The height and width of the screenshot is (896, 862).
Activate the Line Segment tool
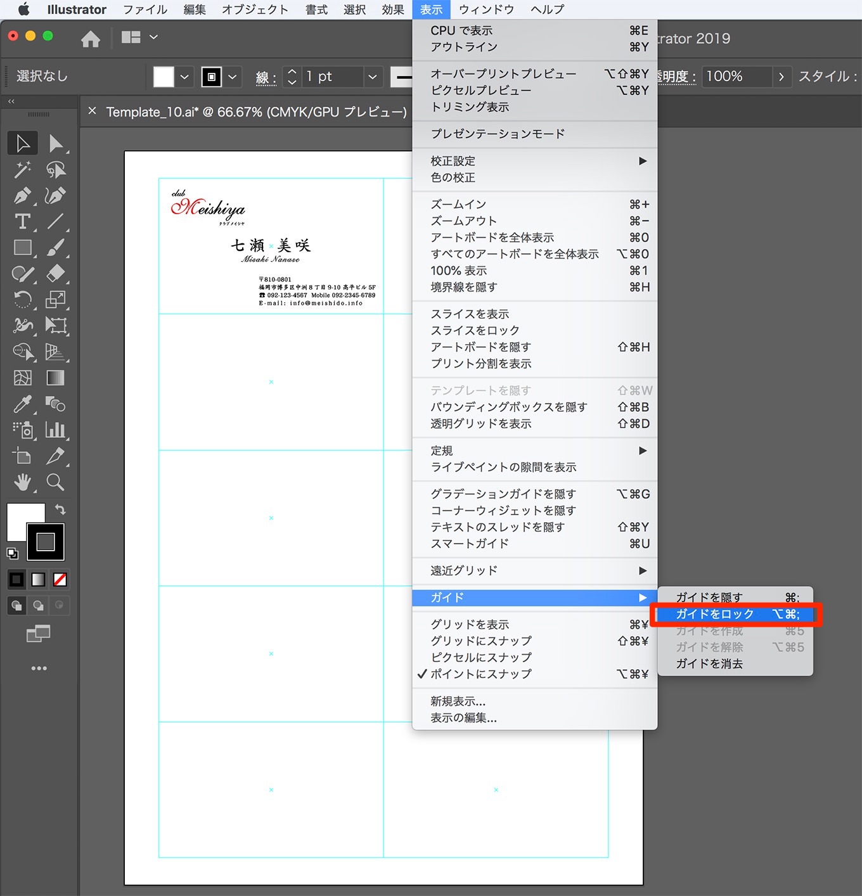coord(56,221)
